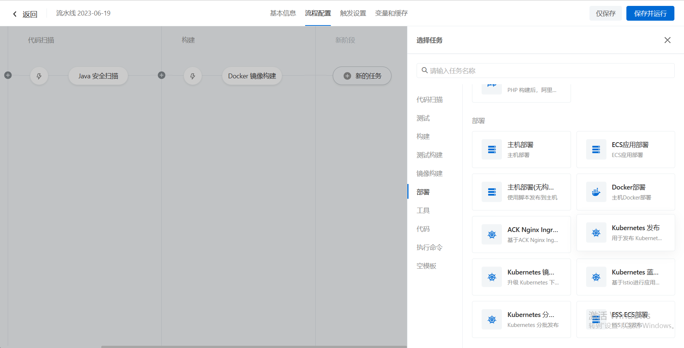Choose the Kubernetes 发布 task title
684x348 pixels.
(x=636, y=228)
